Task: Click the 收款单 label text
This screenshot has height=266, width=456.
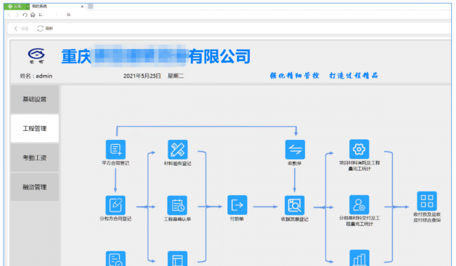Action: (x=295, y=163)
